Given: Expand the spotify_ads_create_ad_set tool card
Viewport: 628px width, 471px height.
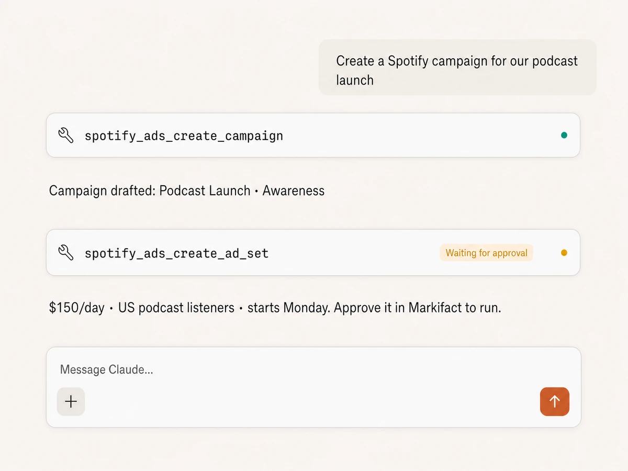Looking at the screenshot, I should (x=313, y=252).
